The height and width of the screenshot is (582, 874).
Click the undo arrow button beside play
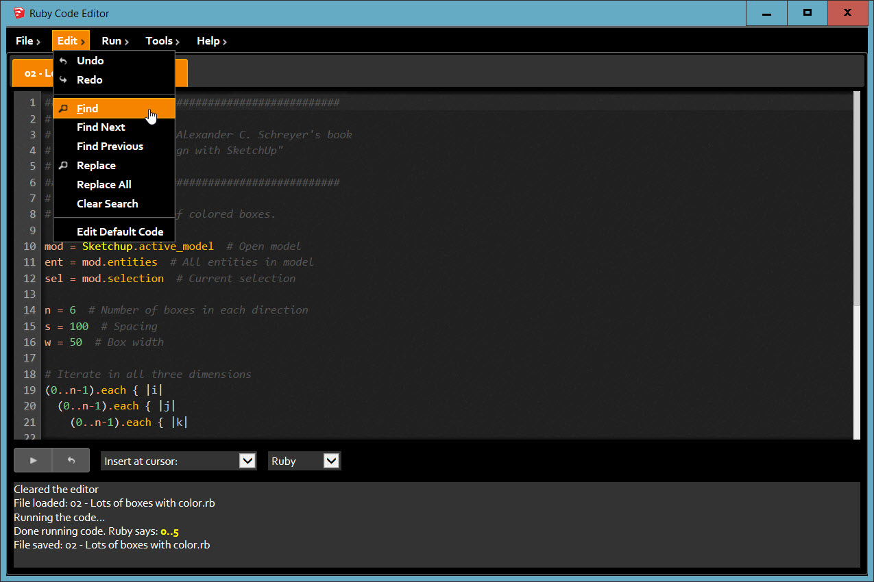tap(71, 461)
